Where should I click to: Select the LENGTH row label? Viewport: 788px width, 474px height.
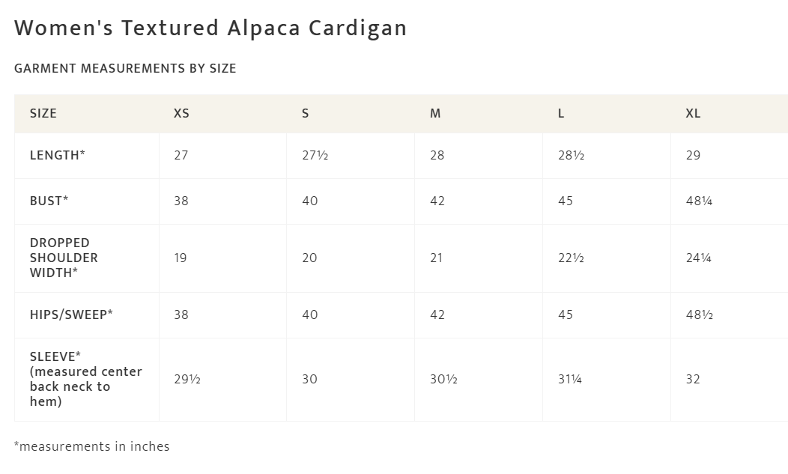coord(58,155)
